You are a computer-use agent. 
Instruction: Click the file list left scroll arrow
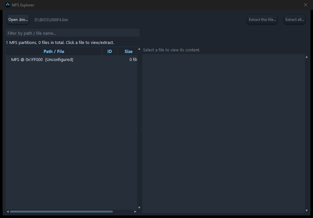[x=8, y=212]
